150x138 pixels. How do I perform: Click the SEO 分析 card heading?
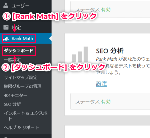click(110, 51)
